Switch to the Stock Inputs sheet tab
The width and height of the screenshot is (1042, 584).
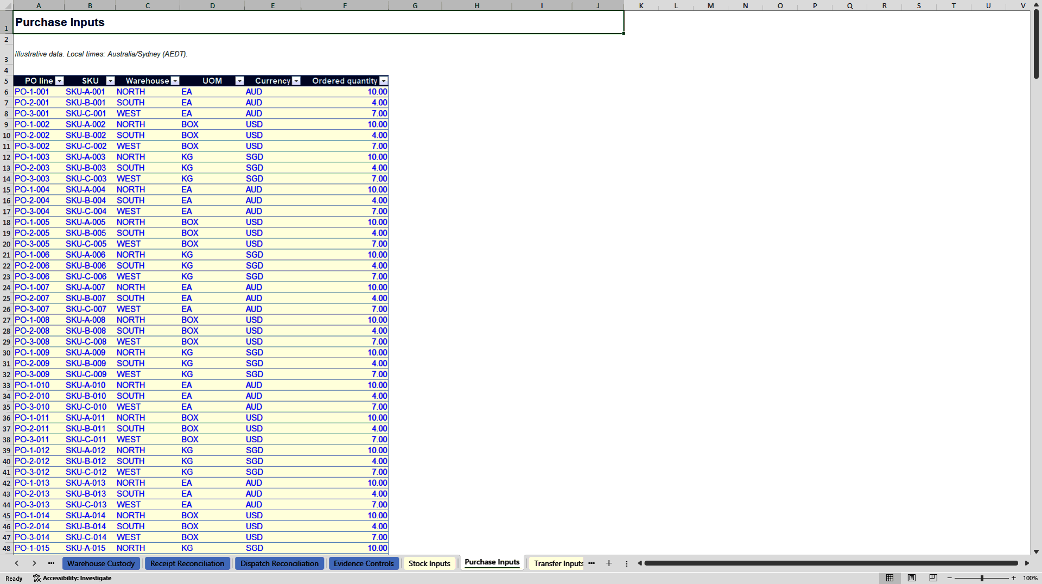tap(429, 563)
